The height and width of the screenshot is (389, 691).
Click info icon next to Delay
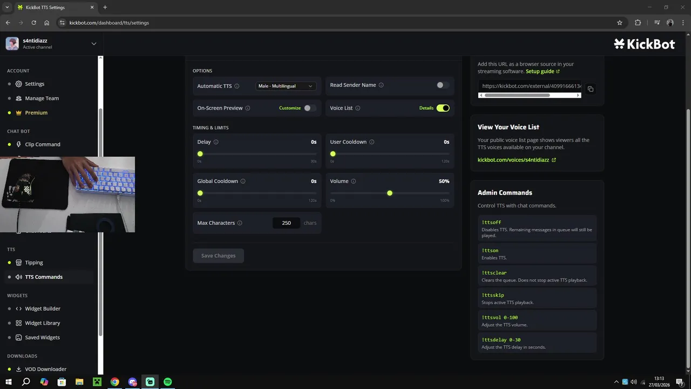tap(216, 142)
